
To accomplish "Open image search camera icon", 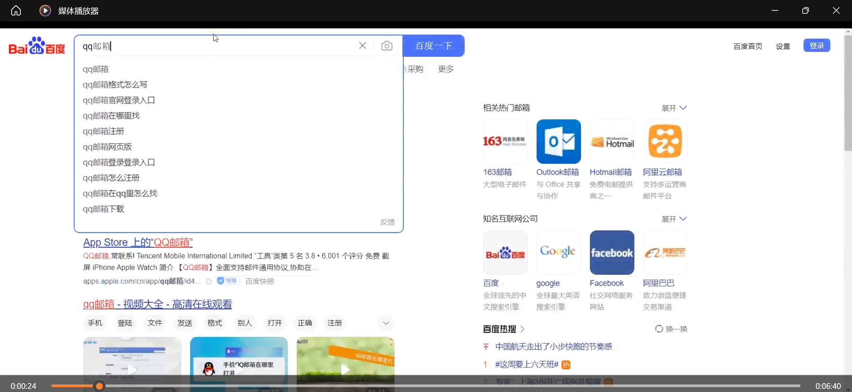I will pos(387,46).
